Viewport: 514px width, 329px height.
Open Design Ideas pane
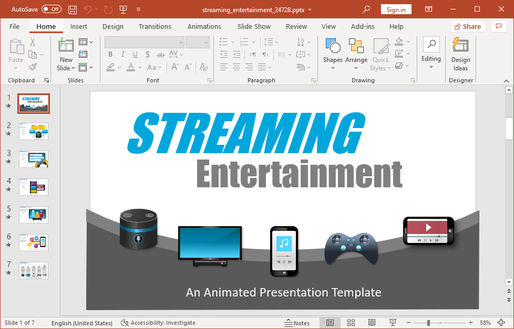pyautogui.click(x=460, y=55)
